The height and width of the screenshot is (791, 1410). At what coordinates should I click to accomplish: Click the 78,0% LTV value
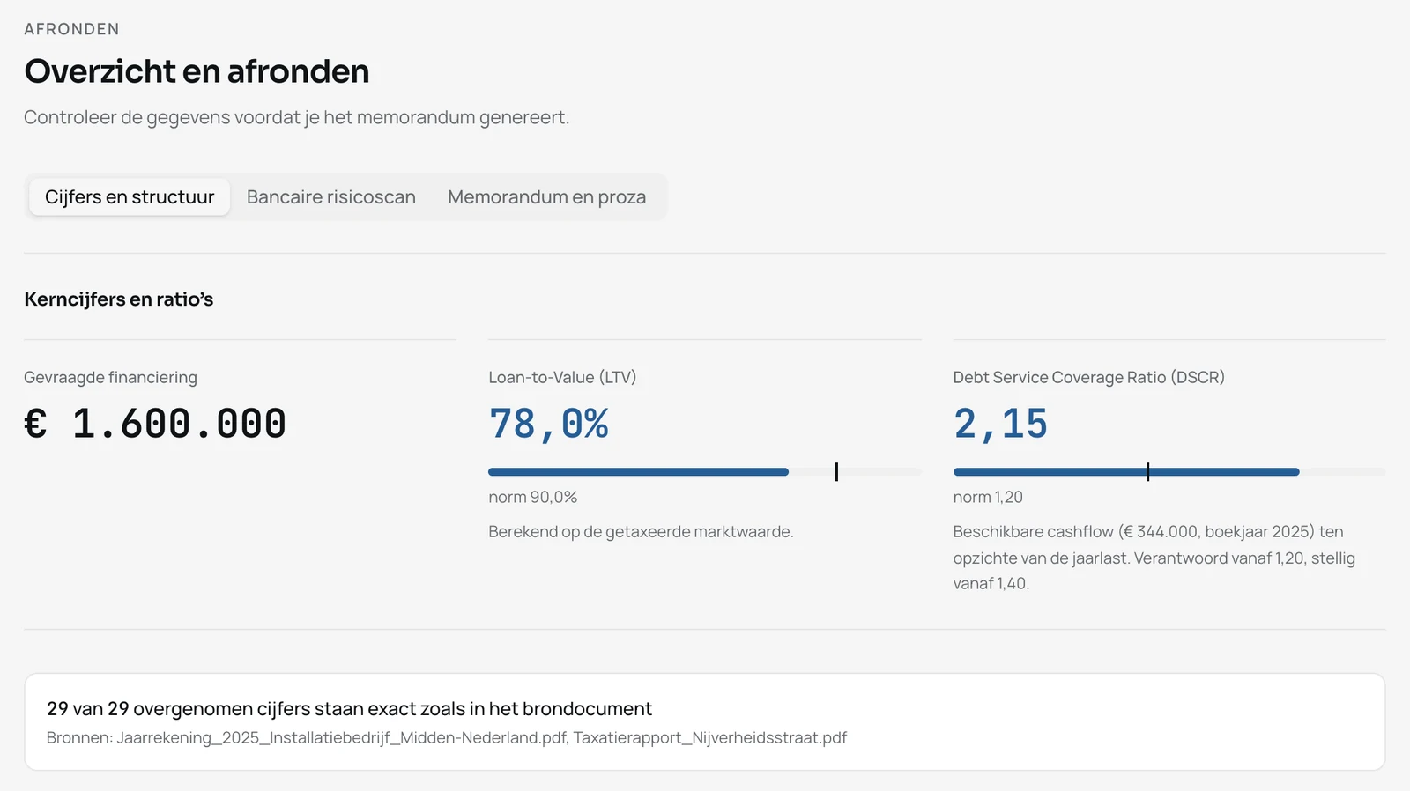[x=548, y=424]
